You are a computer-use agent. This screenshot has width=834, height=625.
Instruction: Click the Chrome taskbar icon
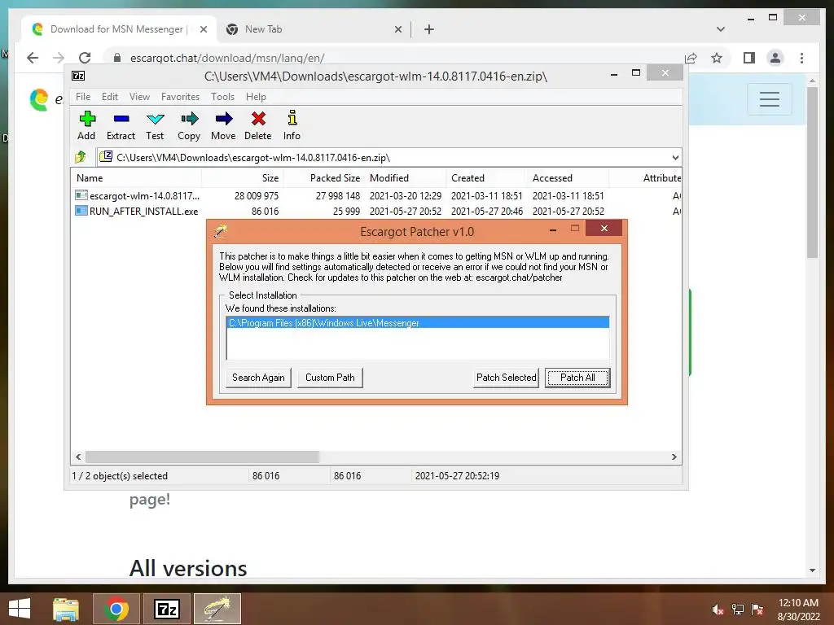116,609
